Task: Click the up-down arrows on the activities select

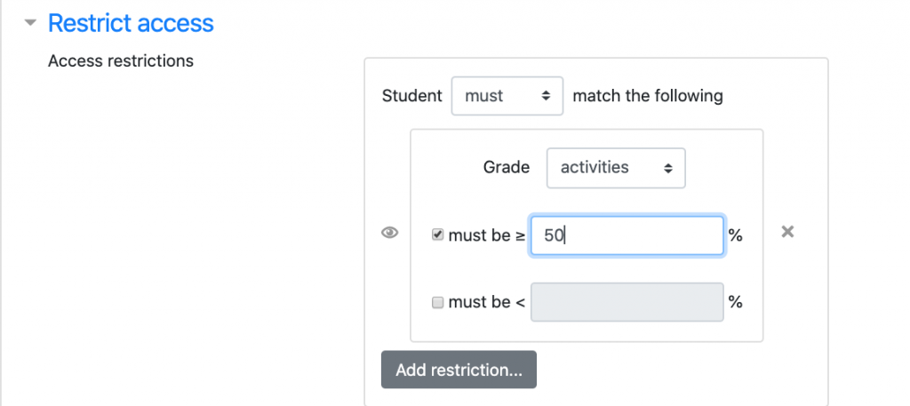Action: (668, 168)
